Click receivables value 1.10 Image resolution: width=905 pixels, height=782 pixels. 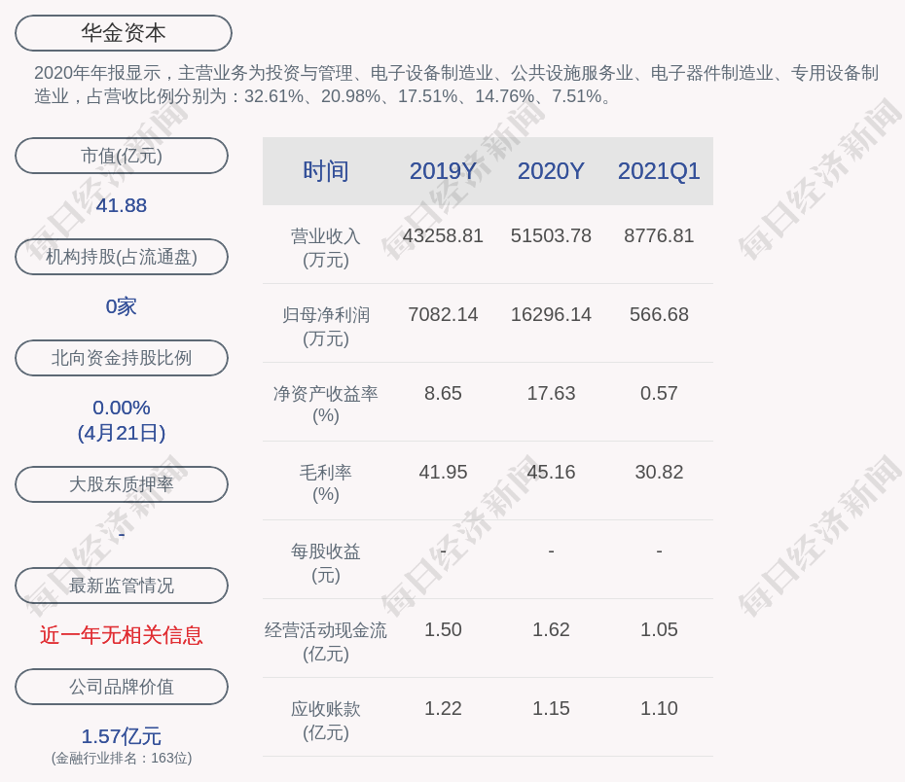(659, 709)
